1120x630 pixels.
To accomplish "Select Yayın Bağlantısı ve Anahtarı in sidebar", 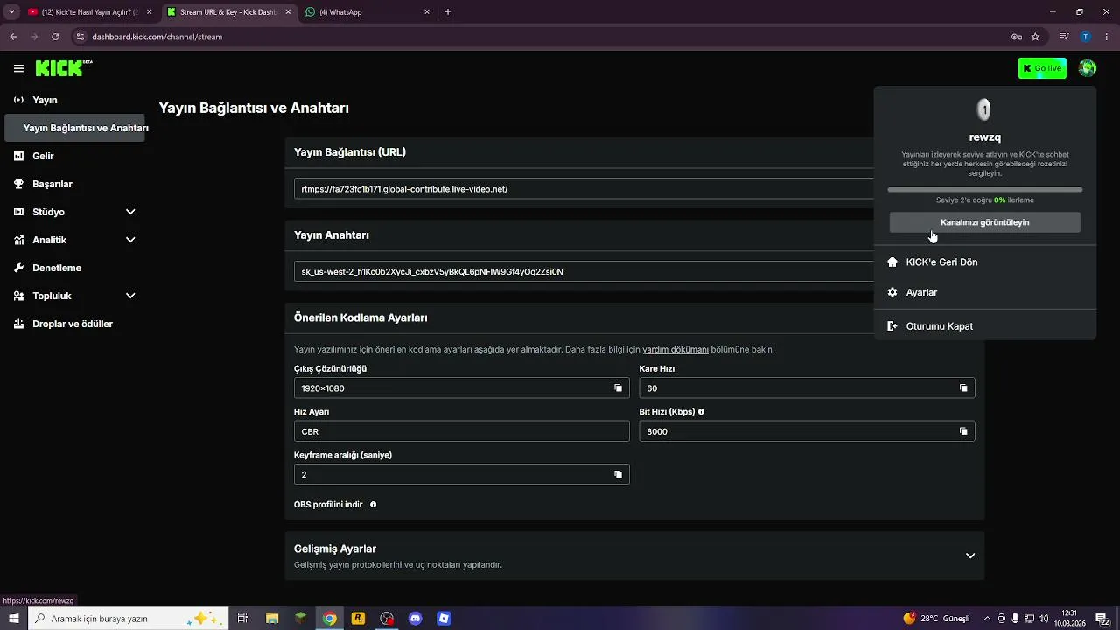I will (75, 128).
